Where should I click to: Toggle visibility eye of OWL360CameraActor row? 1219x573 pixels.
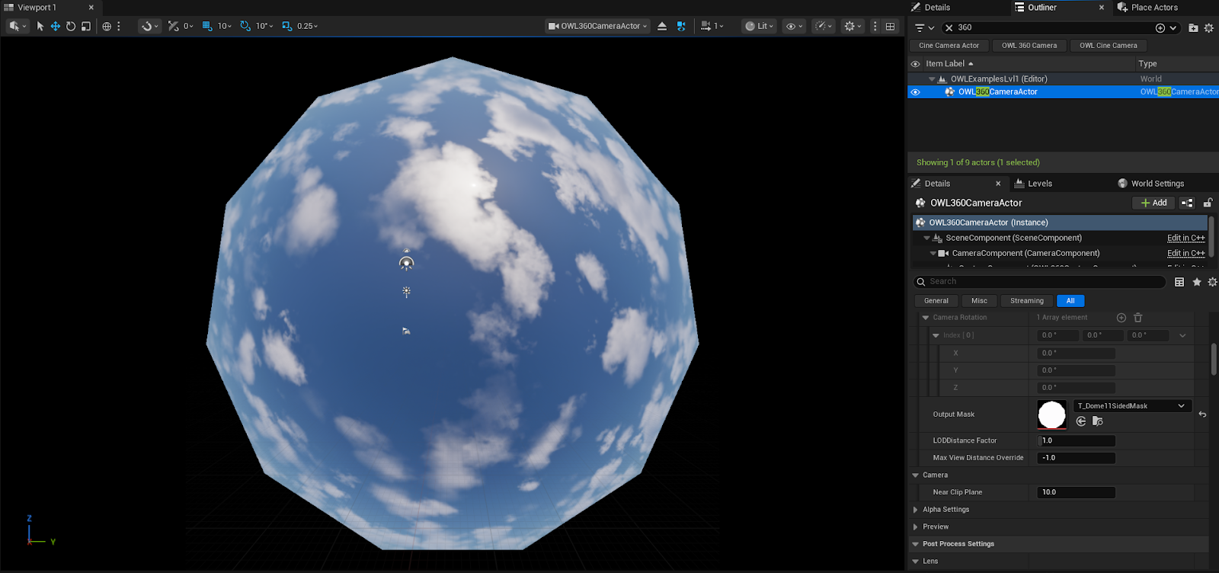(916, 92)
